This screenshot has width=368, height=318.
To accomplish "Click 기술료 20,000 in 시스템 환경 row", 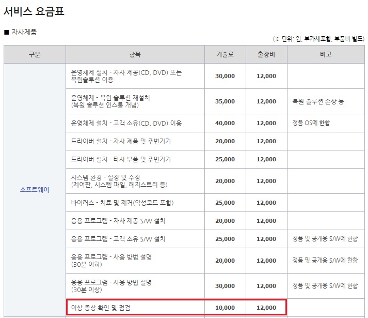I will point(225,181).
